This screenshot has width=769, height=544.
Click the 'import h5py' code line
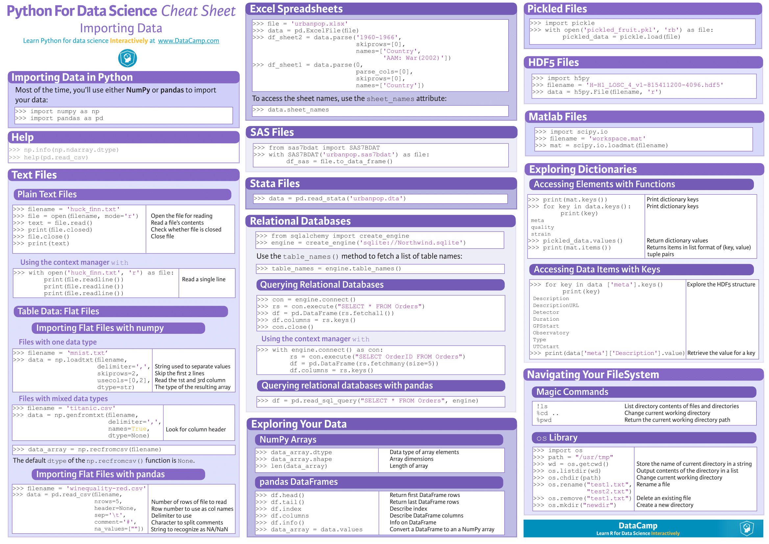pyautogui.click(x=561, y=78)
